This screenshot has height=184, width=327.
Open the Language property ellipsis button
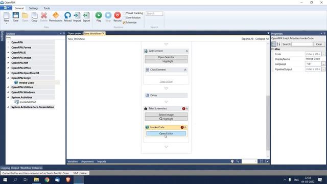coord(323,64)
